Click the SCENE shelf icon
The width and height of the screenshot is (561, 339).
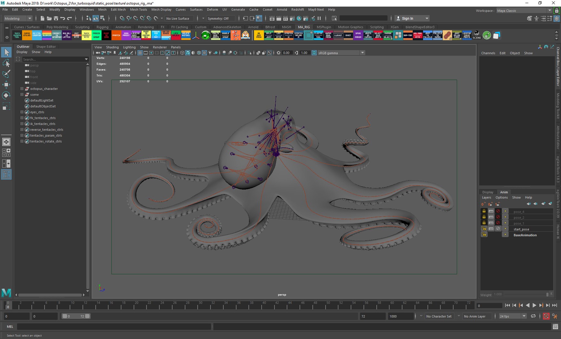point(477,35)
